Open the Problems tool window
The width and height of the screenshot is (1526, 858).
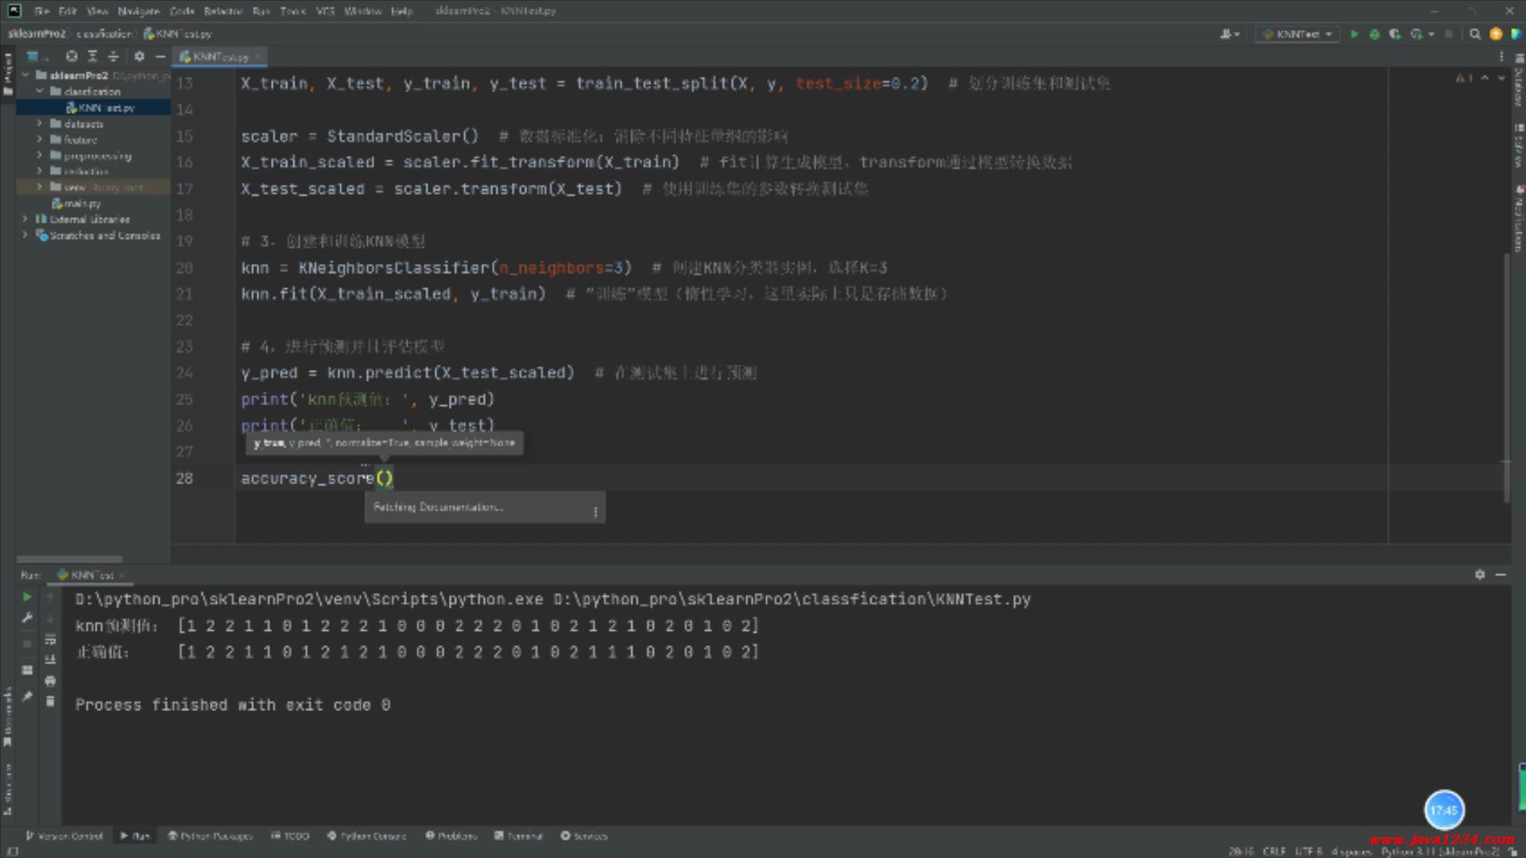[x=451, y=836]
